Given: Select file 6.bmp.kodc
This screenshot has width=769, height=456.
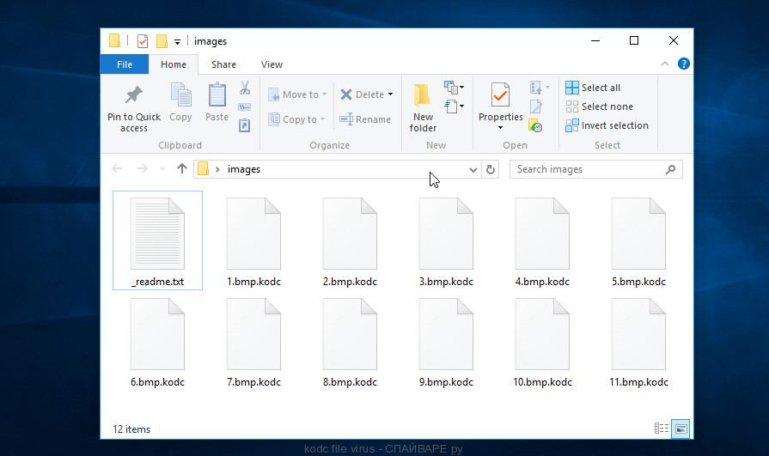Looking at the screenshot, I should click(157, 342).
